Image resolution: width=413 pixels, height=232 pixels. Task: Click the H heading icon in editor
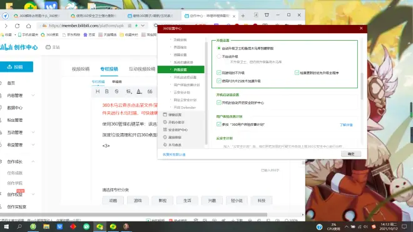[98, 91]
